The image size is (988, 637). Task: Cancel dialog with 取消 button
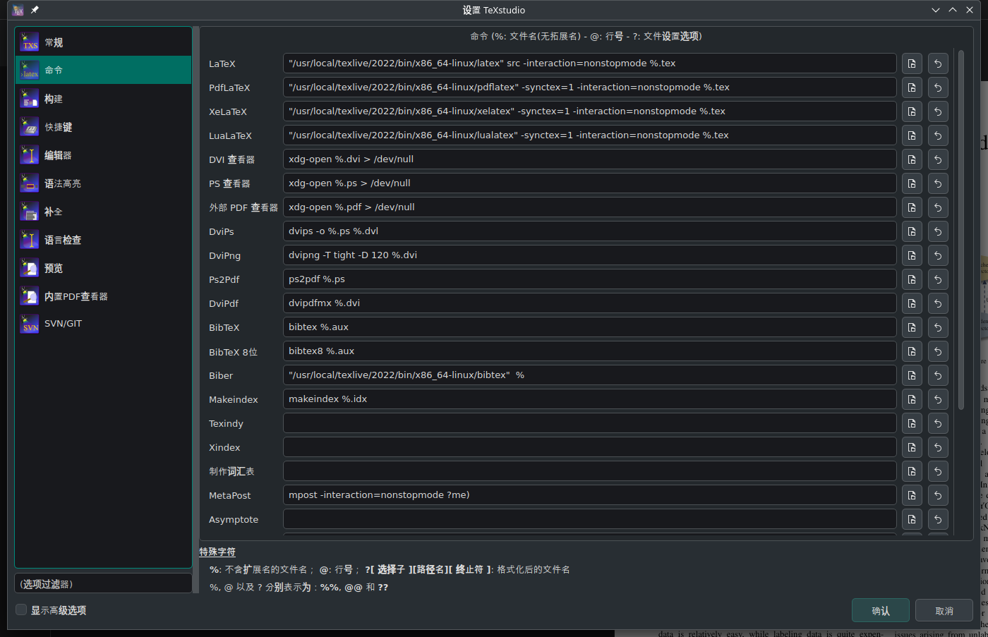click(x=944, y=611)
